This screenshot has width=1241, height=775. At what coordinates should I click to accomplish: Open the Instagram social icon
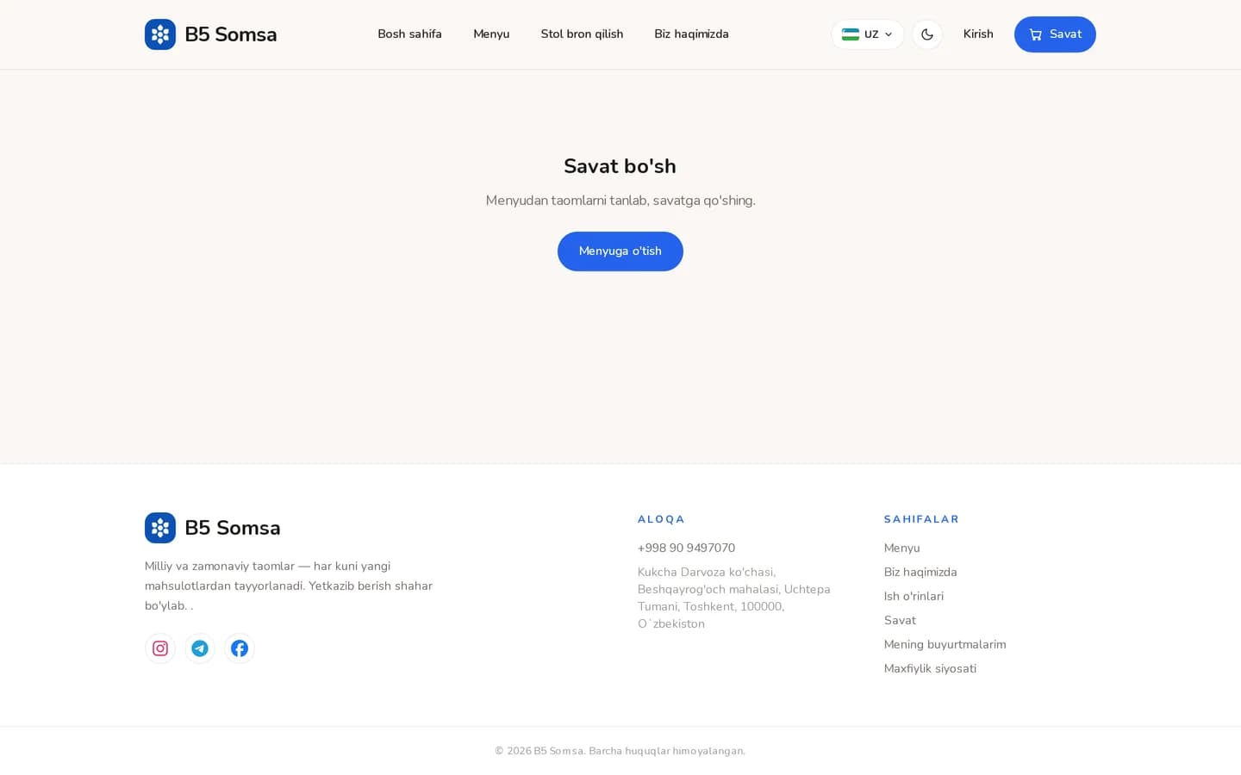[x=160, y=648]
